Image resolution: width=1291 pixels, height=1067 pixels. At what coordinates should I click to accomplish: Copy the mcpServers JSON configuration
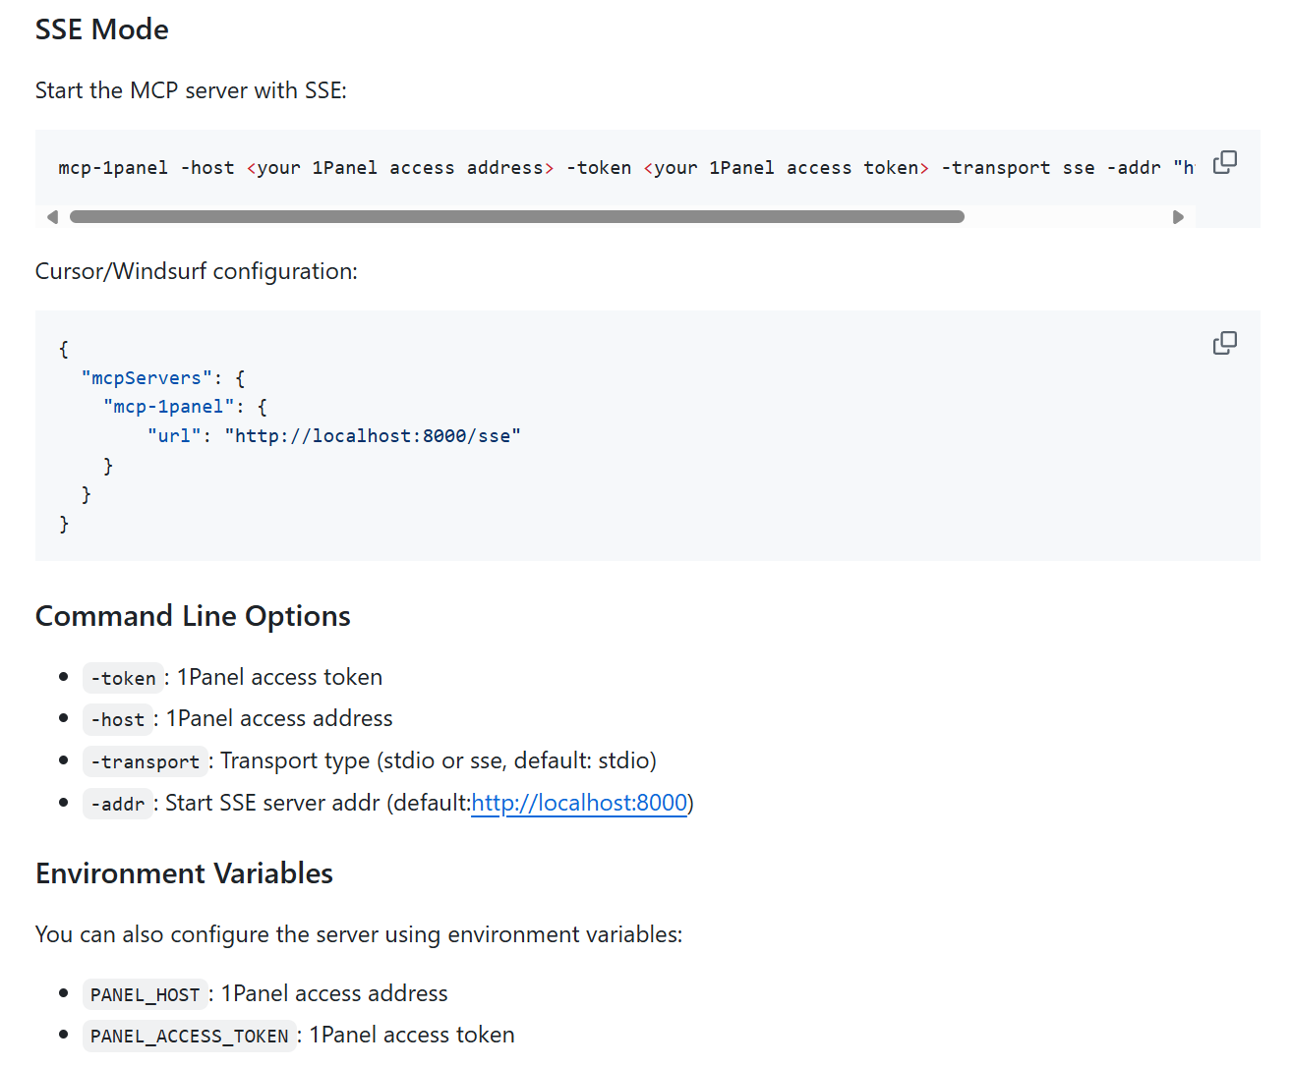[1224, 343]
